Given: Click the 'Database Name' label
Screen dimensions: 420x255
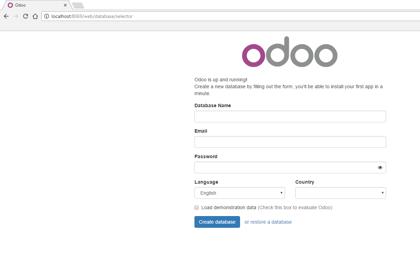Looking at the screenshot, I should tap(213, 105).
